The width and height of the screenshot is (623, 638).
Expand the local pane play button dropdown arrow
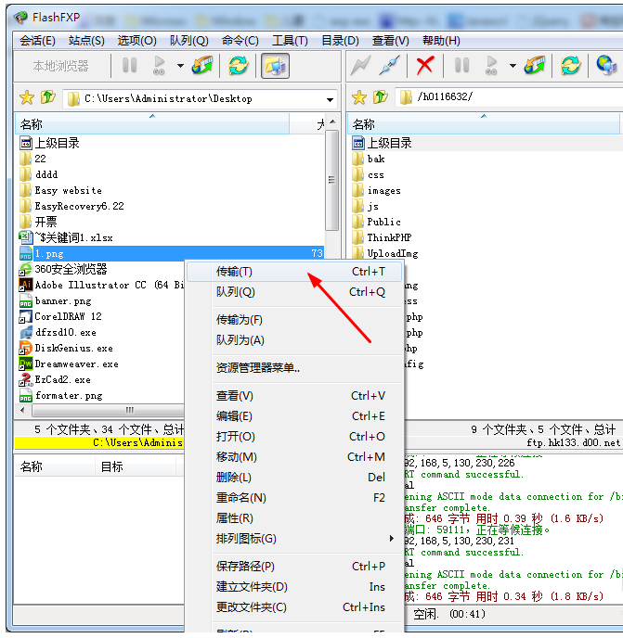click(x=180, y=66)
